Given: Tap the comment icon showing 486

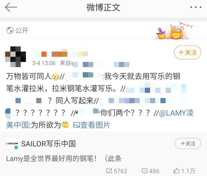Looking at the screenshot, I should pos(150,171).
